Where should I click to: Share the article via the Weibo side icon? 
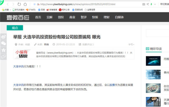(3, 37)
